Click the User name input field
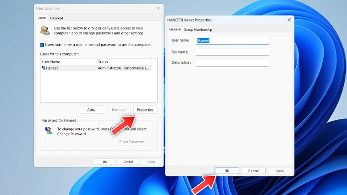Screen dimensions: 347x195 click(232, 40)
